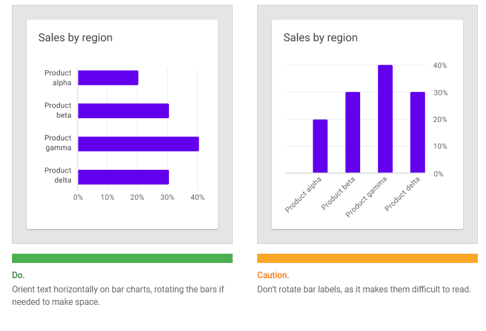
Task: Click the left chart's "Sales by region" title
Action: pos(75,38)
